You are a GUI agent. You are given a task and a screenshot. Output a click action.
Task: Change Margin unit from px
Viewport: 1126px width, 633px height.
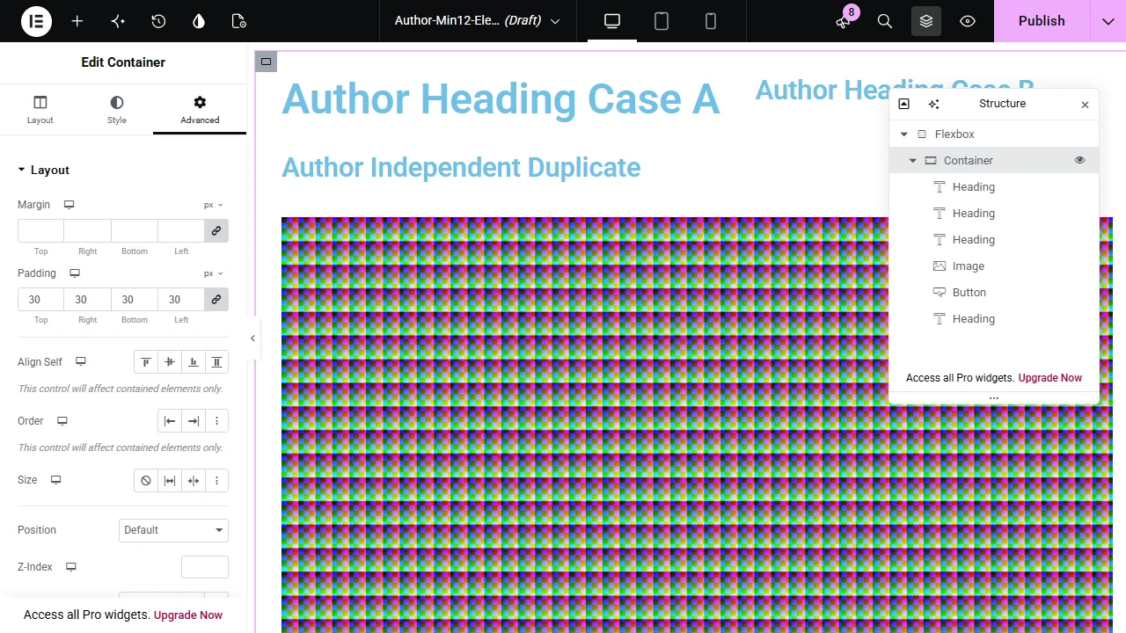(x=214, y=205)
